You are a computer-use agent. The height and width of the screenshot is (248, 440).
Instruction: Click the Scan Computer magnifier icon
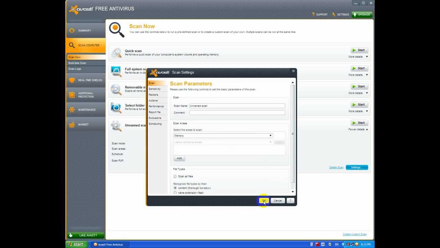pos(71,45)
